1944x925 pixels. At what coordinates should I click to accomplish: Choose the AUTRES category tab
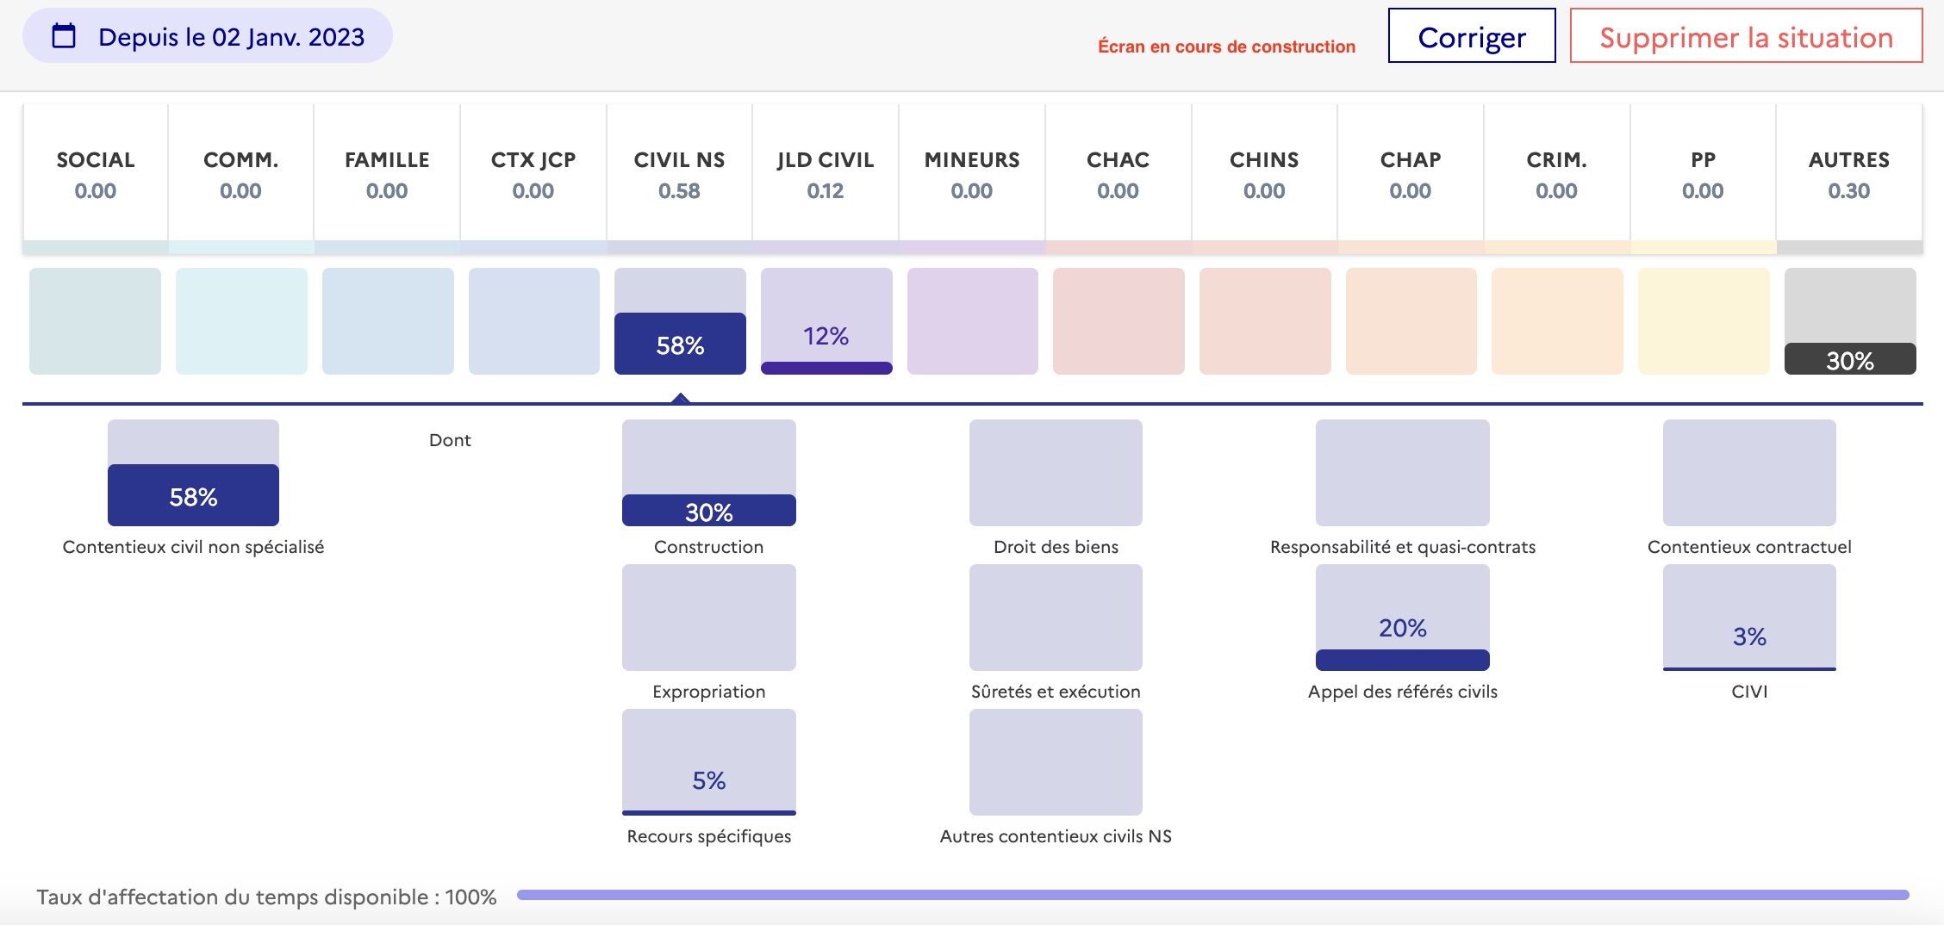(x=1848, y=175)
